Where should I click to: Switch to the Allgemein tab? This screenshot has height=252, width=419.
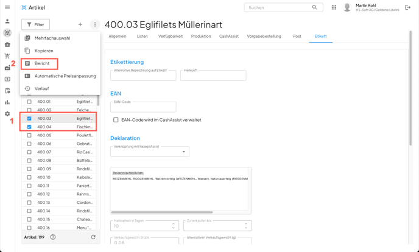tap(118, 37)
